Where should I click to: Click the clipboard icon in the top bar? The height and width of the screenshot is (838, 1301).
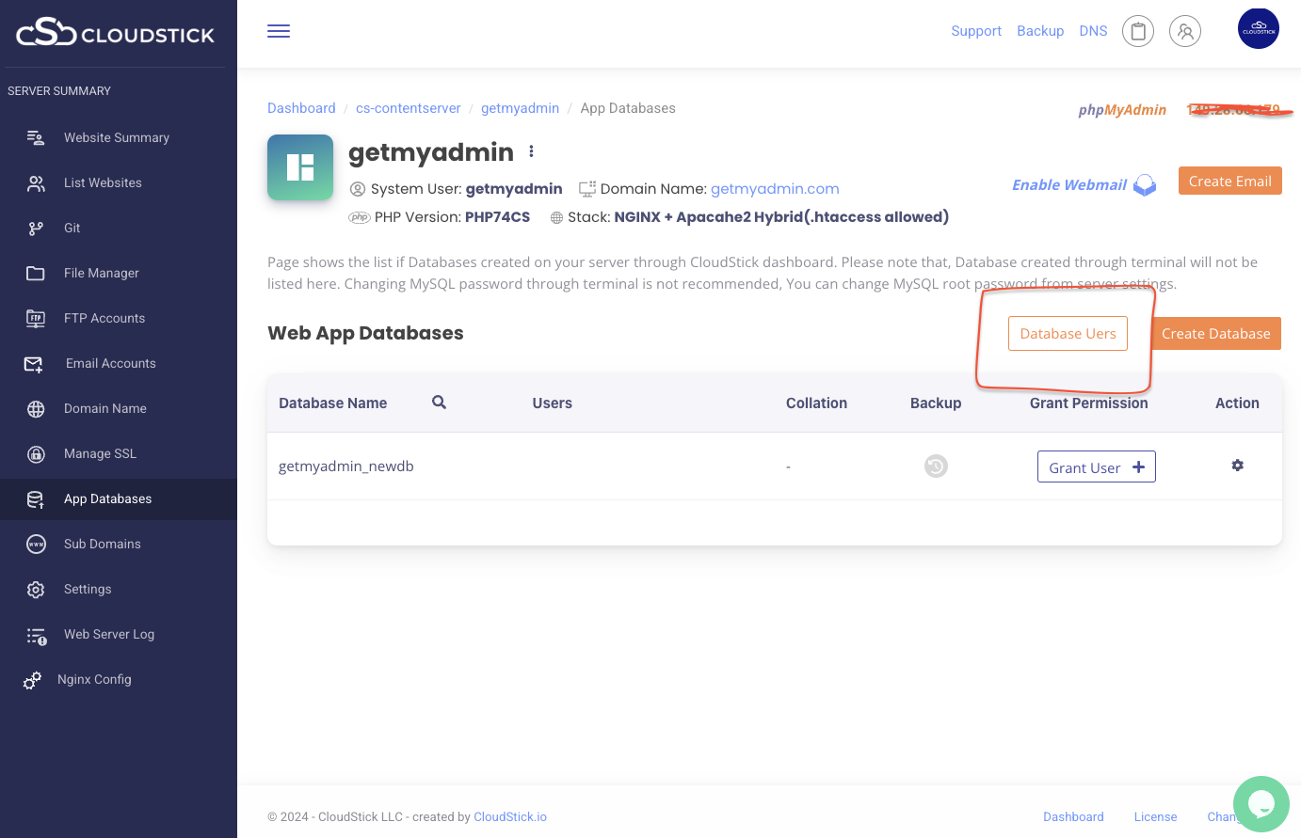[x=1138, y=30]
